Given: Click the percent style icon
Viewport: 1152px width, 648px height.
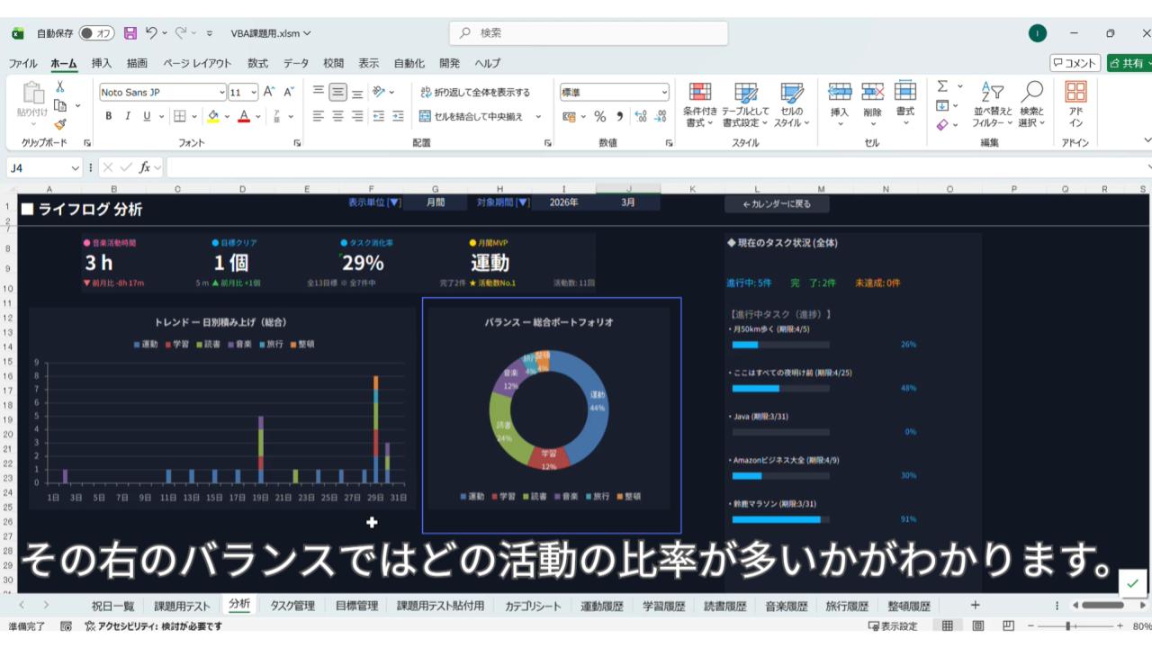Looking at the screenshot, I should pyautogui.click(x=599, y=116).
